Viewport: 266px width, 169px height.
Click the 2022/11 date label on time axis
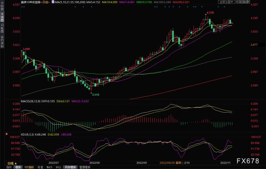[225, 163]
